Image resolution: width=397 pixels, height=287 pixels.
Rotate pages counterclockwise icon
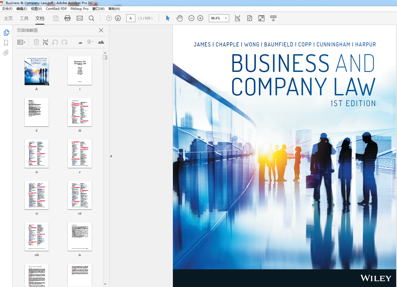[x=55, y=42]
